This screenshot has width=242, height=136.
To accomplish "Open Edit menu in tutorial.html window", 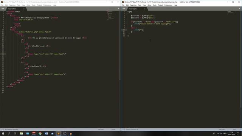I will (x=6, y=5).
